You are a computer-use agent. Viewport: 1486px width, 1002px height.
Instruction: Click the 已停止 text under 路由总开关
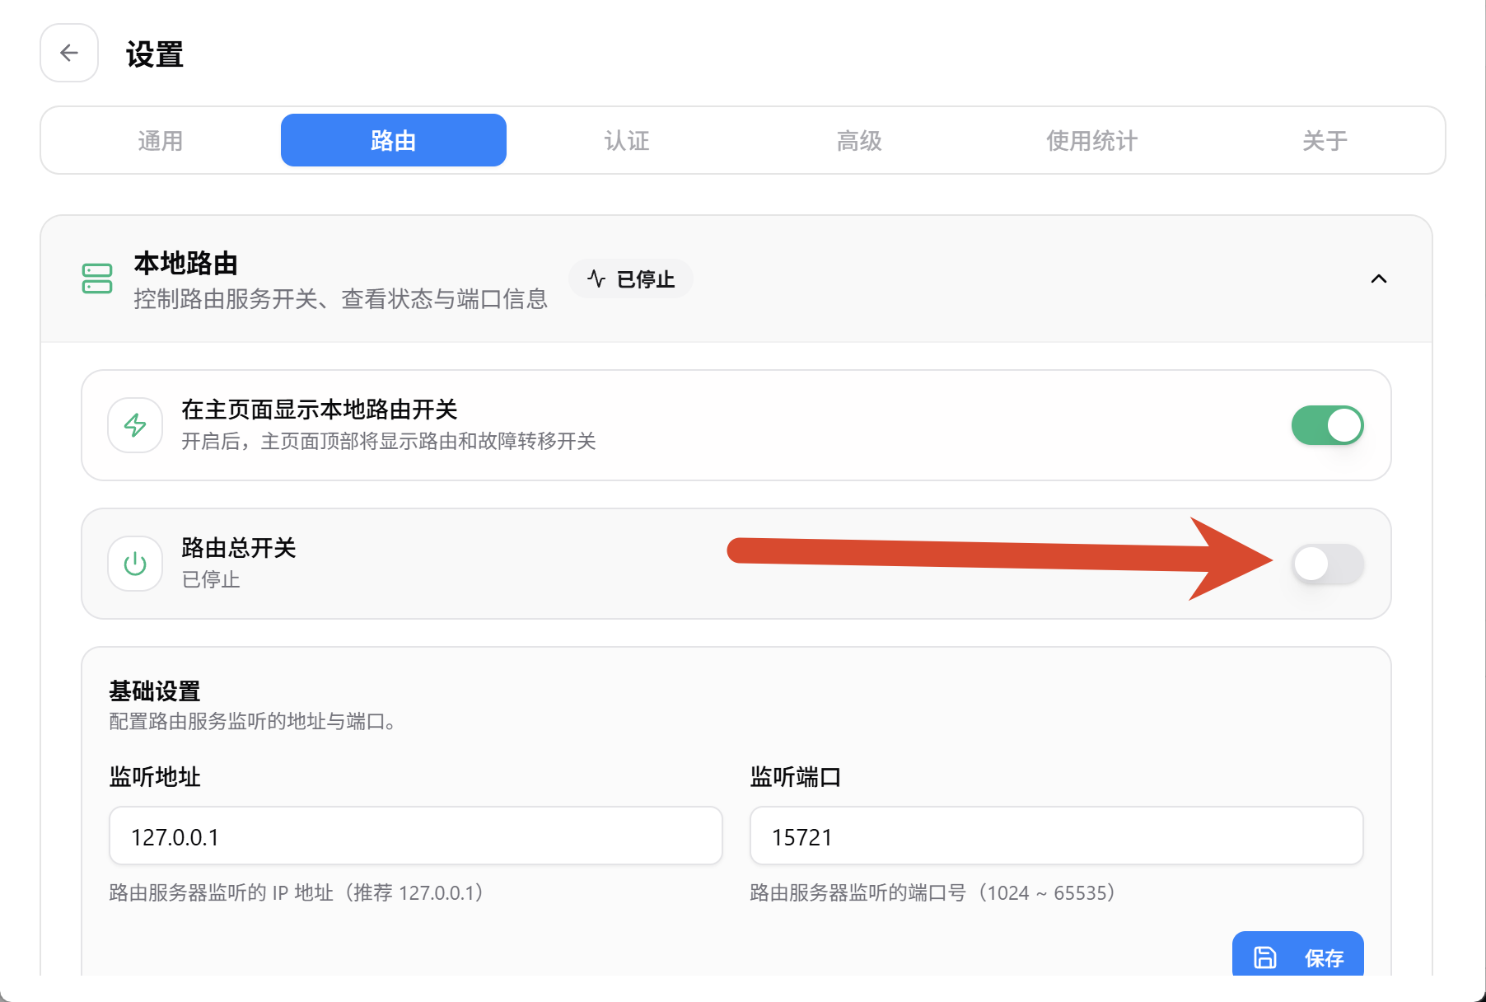211,579
